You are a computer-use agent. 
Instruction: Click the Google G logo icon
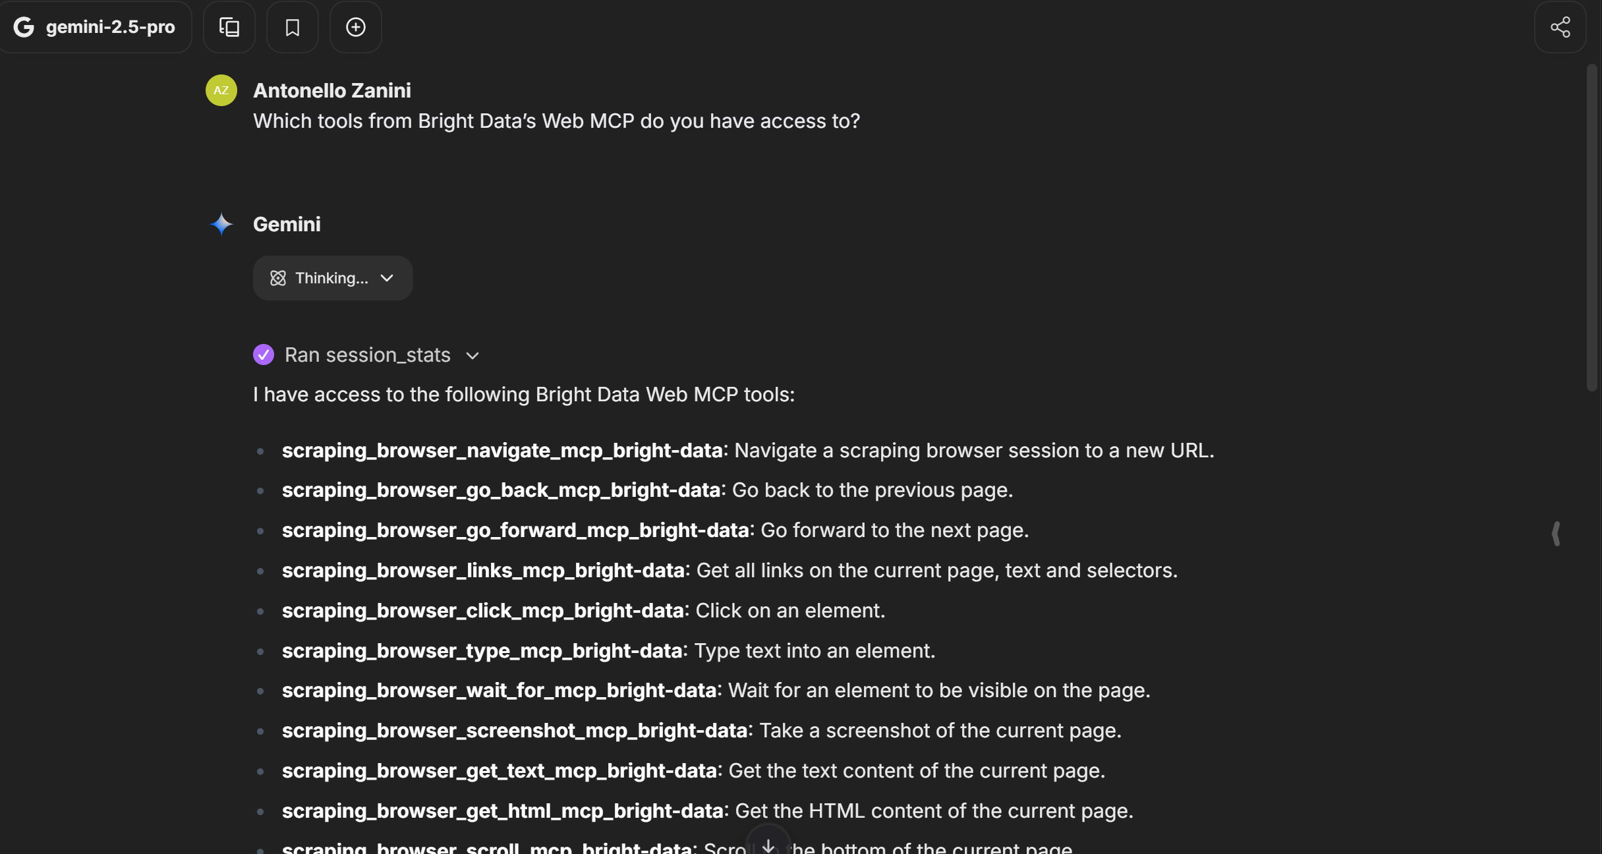point(24,27)
